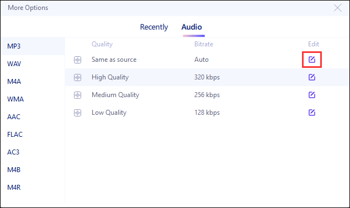350x208 pixels.
Task: Select the Same as source quality row
Action: [207, 60]
